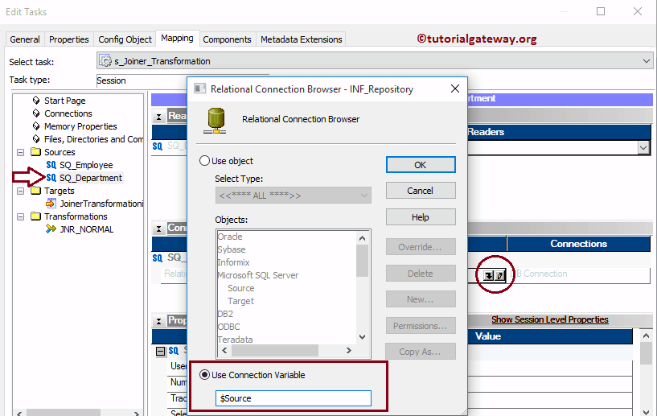Switch to the Metadata Extensions tab

[x=302, y=39]
